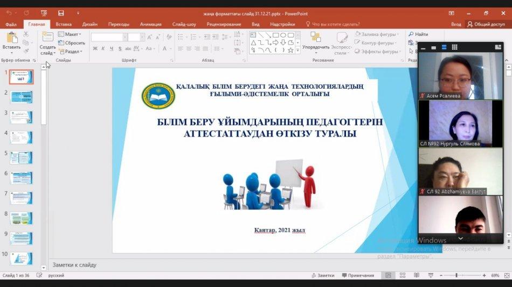Click the Share (Общий доступ) button
Image resolution: width=512 pixels, height=287 pixels.
[486, 24]
